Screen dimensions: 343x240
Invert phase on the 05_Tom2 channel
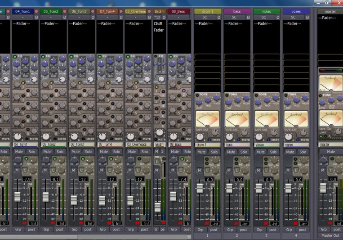pyautogui.click(x=65, y=17)
